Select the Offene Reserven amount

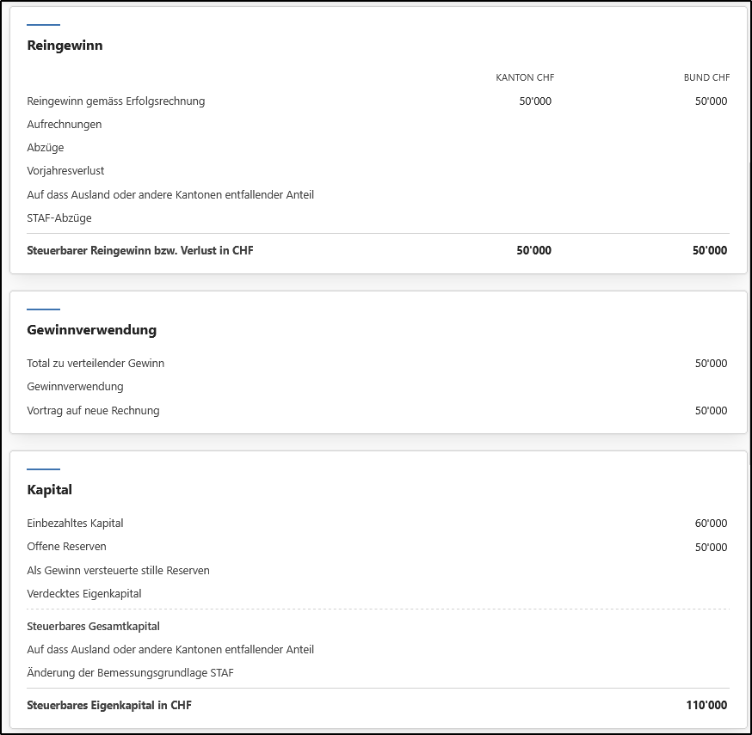pos(712,548)
